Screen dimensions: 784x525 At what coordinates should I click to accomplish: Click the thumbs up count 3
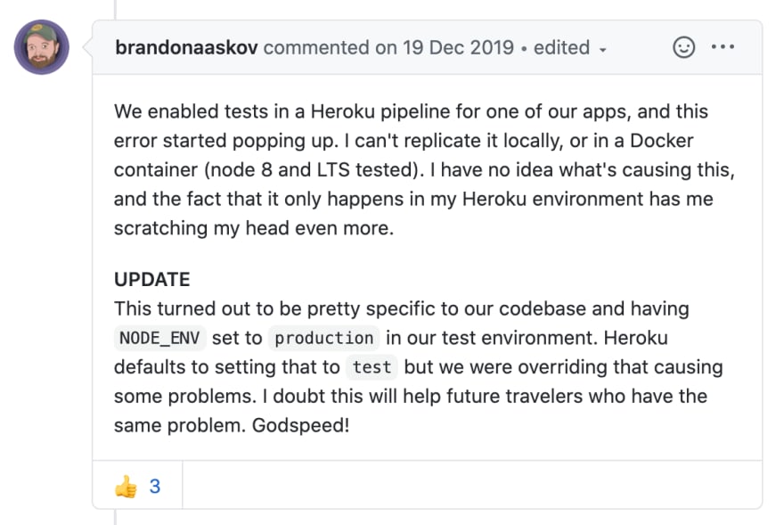click(155, 486)
